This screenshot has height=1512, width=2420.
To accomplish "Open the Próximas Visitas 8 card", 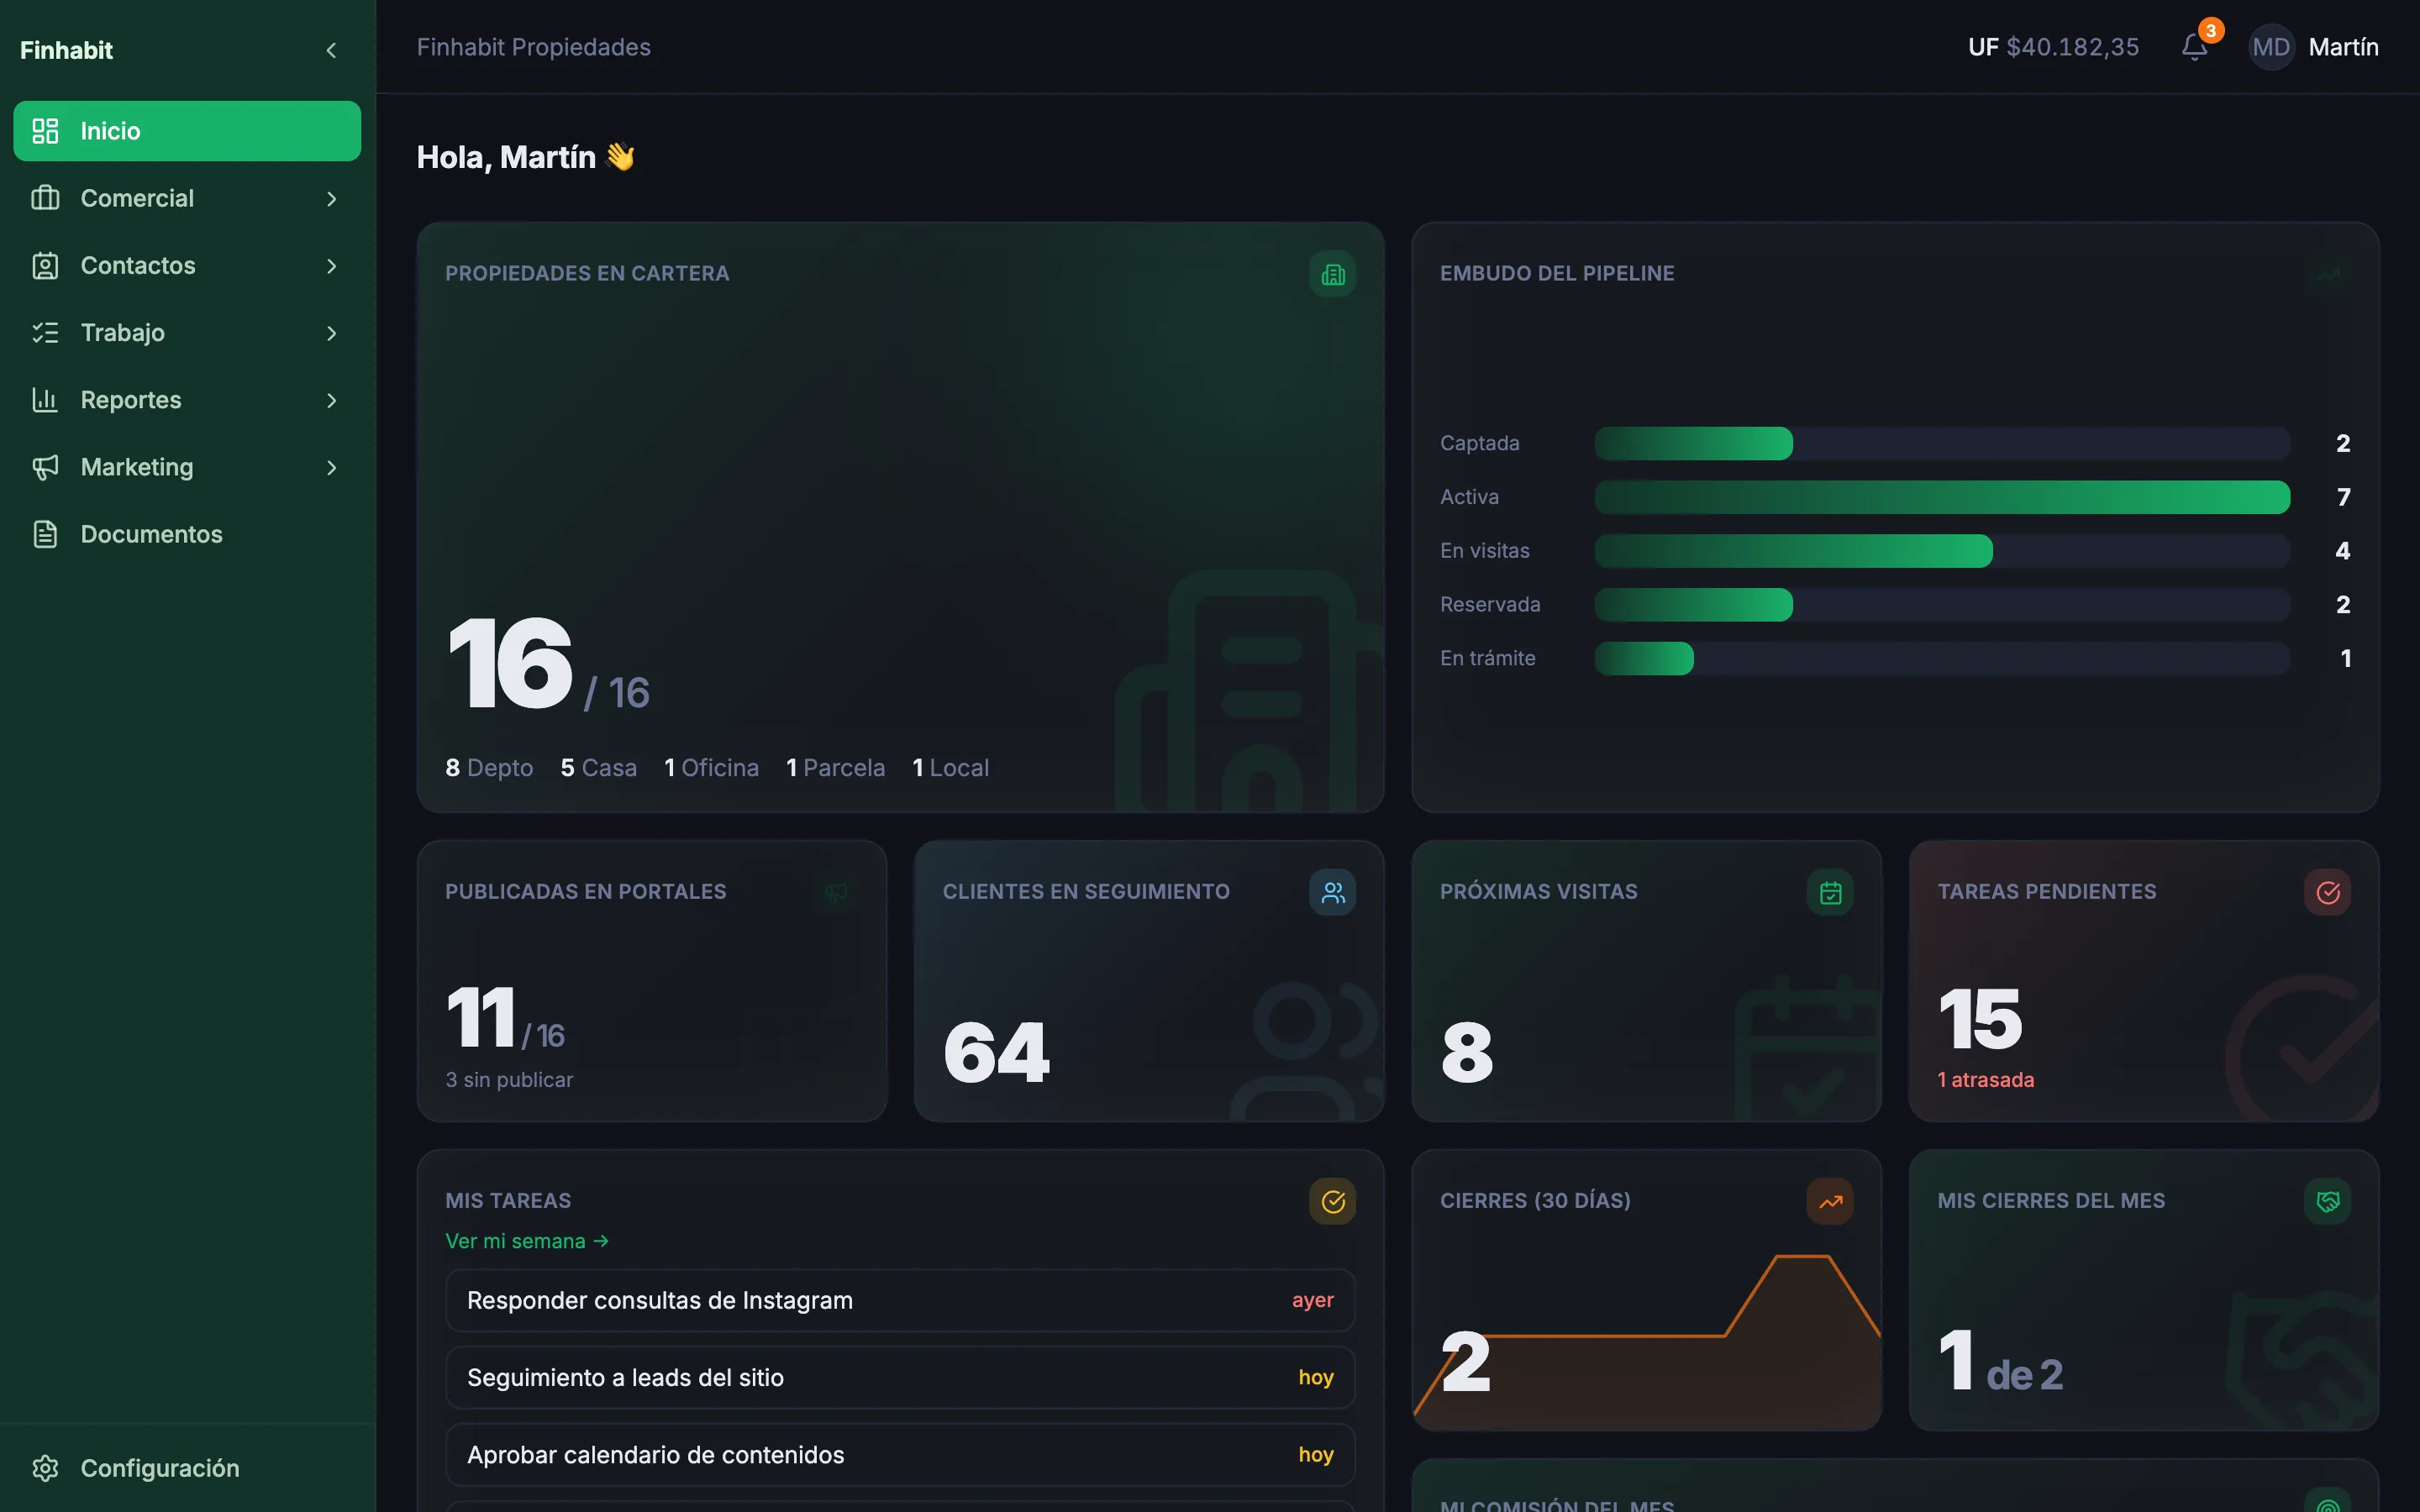I will click(1646, 981).
